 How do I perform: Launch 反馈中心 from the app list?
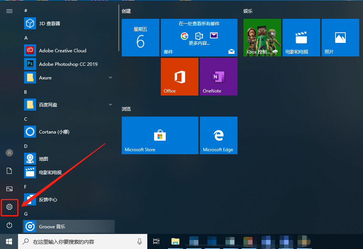pyautogui.click(x=69, y=199)
